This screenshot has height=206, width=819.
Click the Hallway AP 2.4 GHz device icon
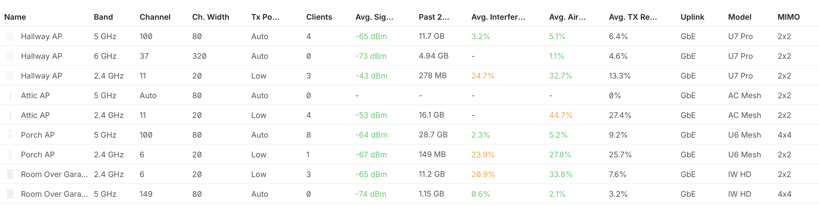[x=10, y=76]
